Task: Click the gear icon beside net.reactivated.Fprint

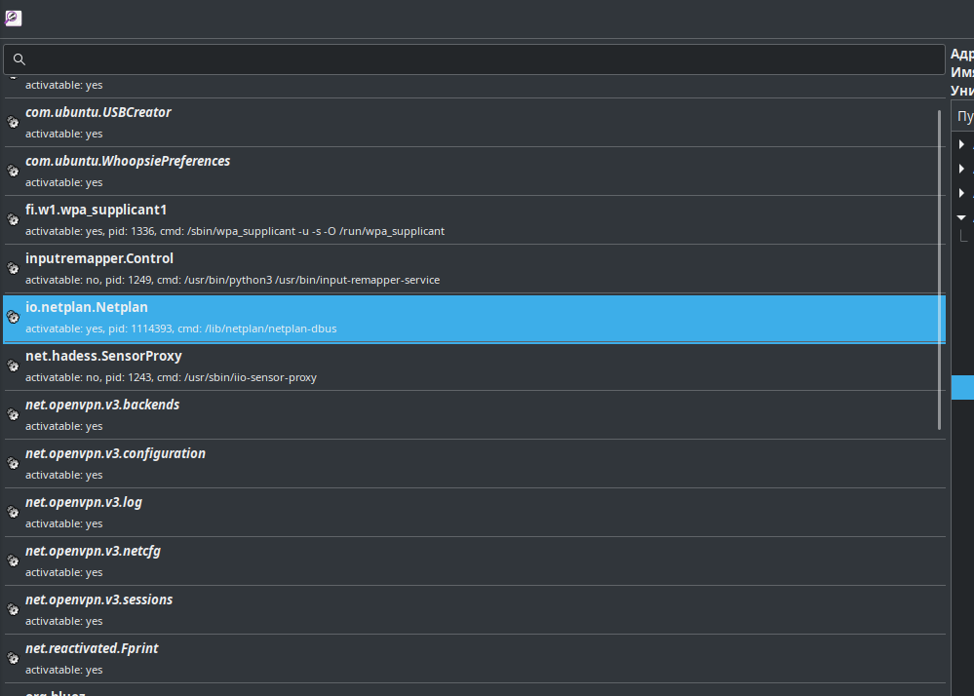Action: 13,659
